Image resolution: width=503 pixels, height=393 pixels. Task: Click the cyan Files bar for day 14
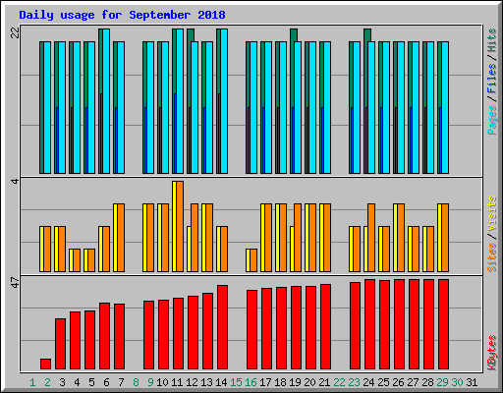224,101
